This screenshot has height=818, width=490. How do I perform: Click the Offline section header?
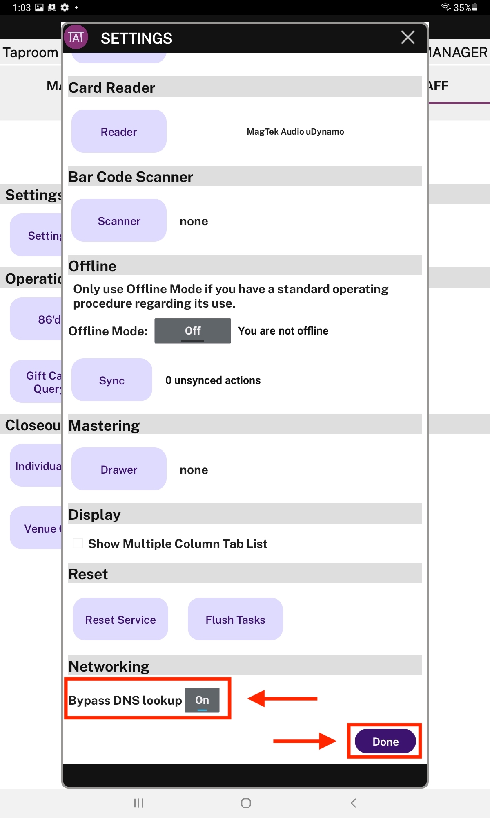(x=245, y=265)
